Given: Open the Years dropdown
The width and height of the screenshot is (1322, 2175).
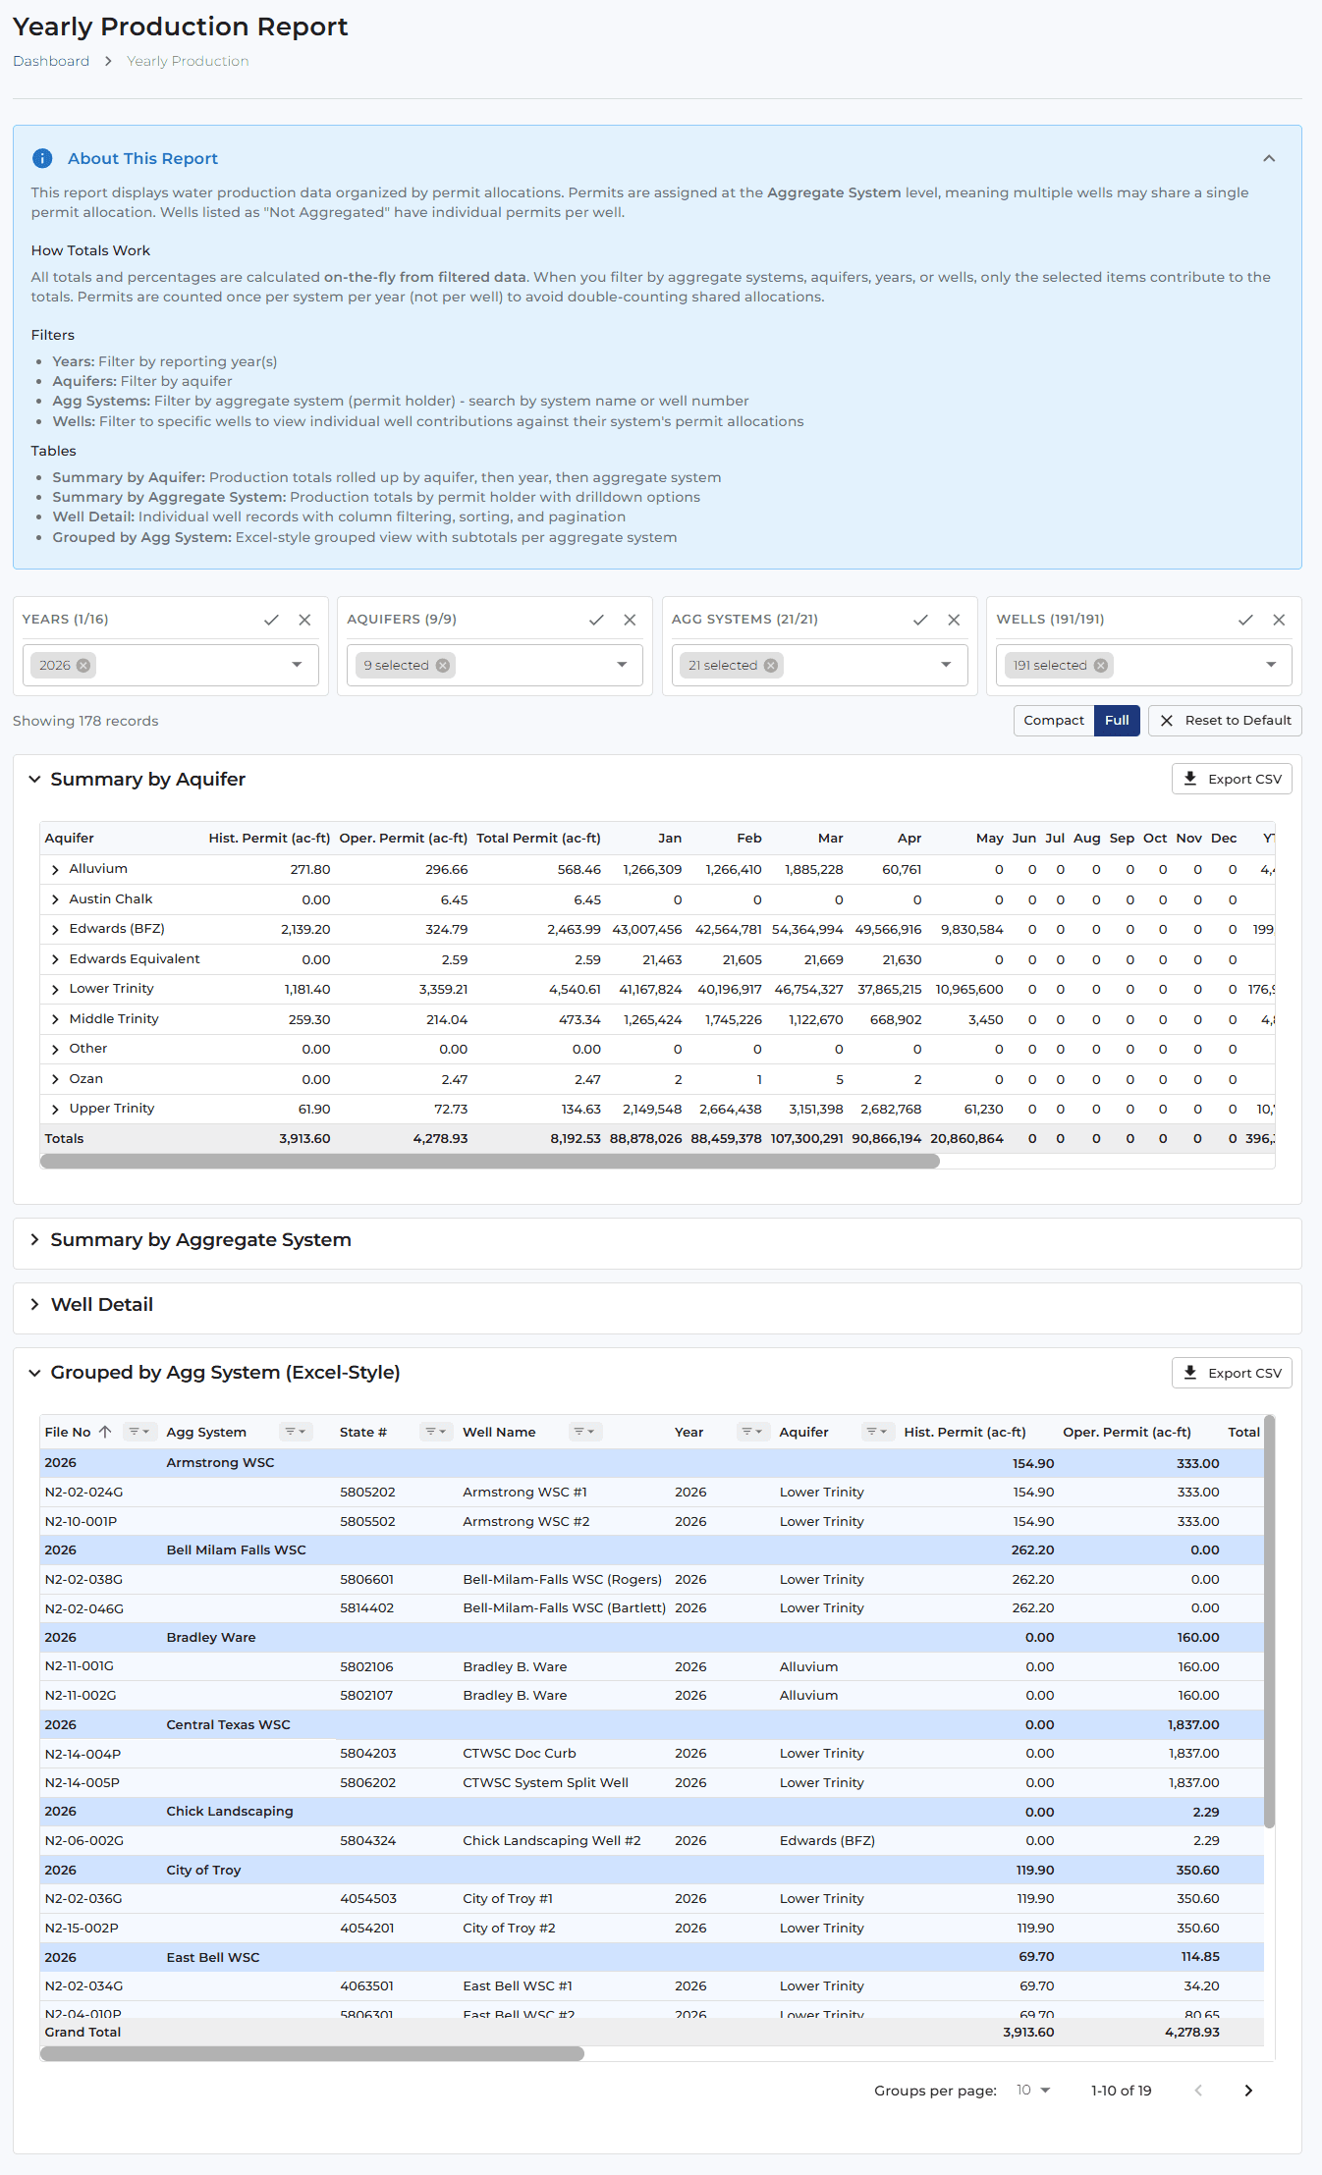Looking at the screenshot, I should [297, 665].
